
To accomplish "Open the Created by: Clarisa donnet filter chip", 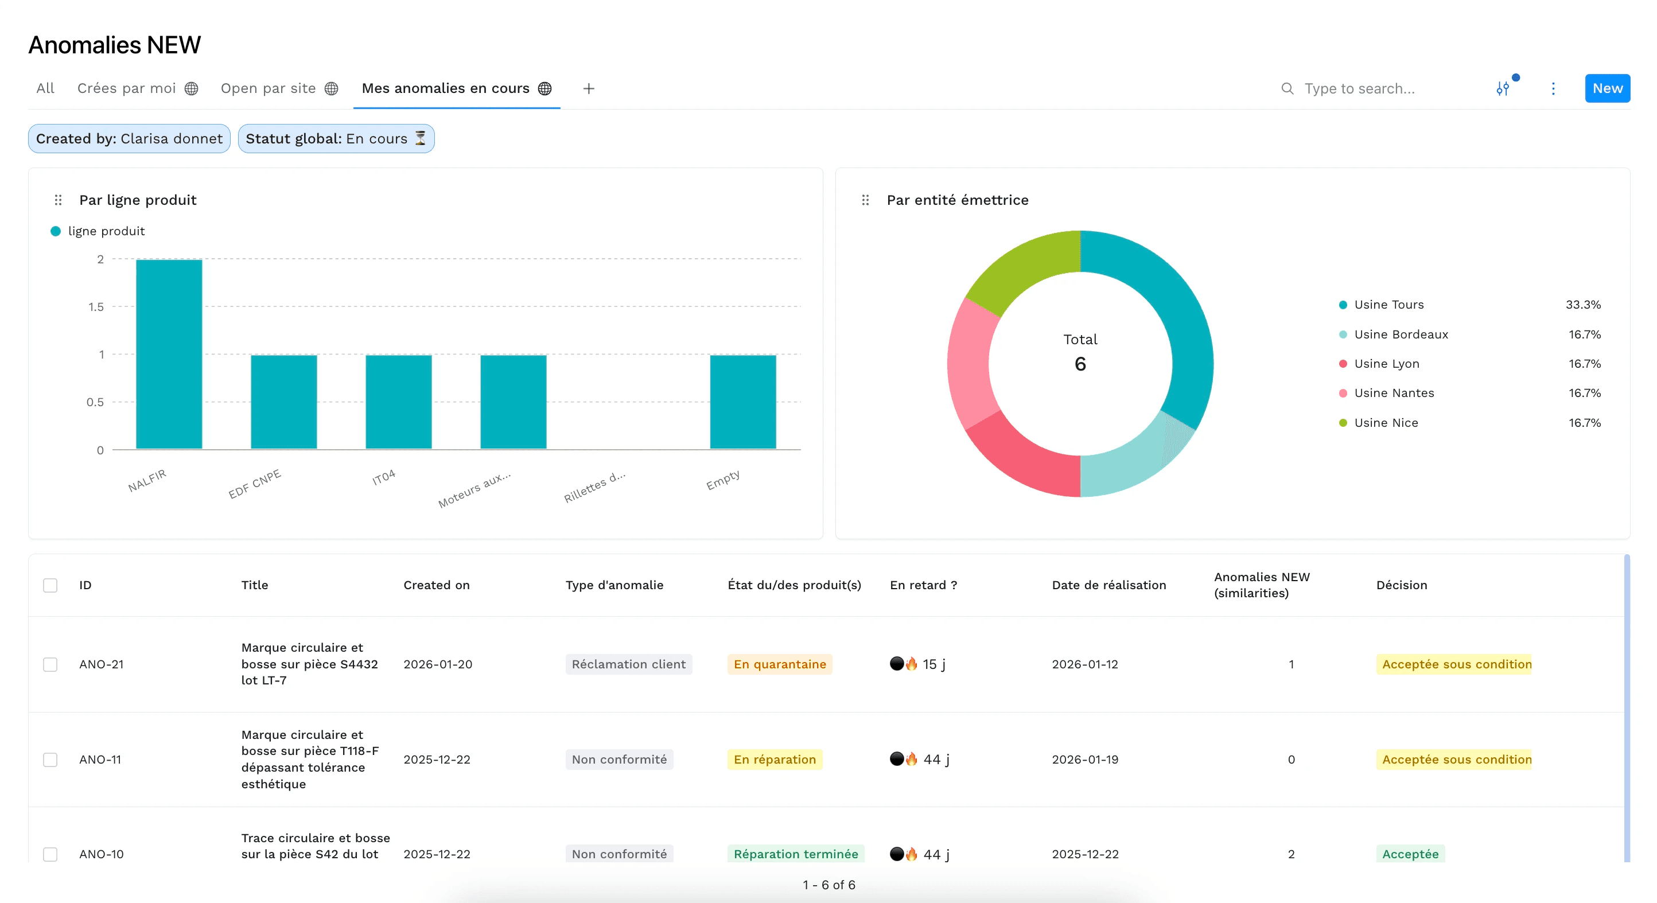I will pos(129,138).
